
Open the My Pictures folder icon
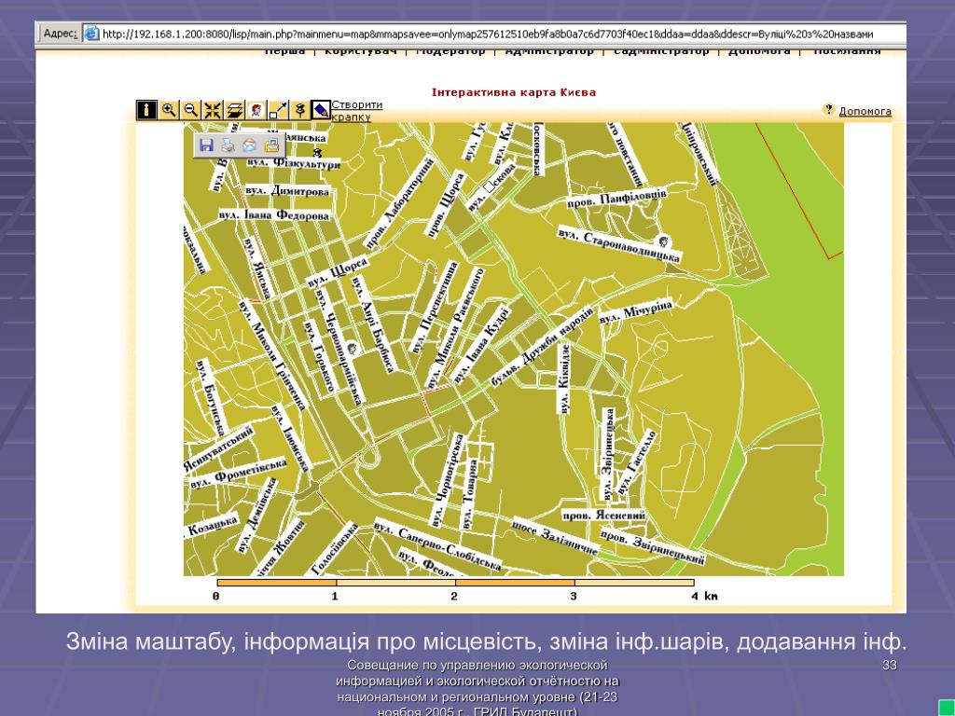tap(271, 145)
